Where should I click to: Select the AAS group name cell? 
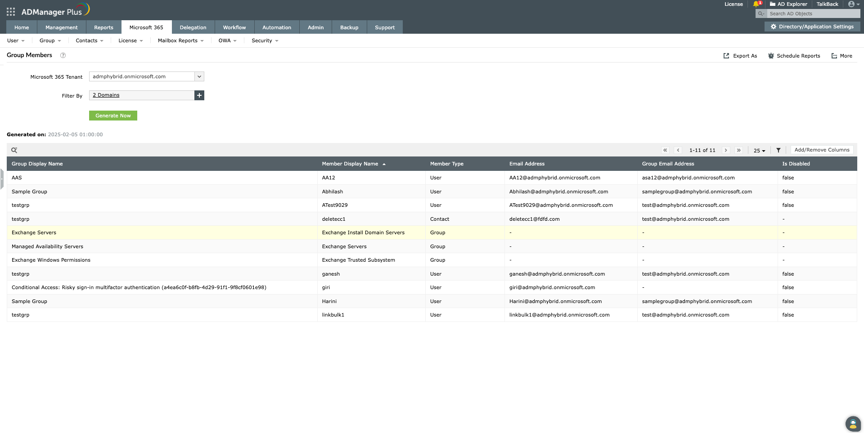[162, 178]
